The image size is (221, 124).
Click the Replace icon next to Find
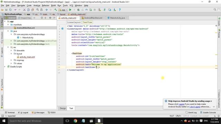41,10
